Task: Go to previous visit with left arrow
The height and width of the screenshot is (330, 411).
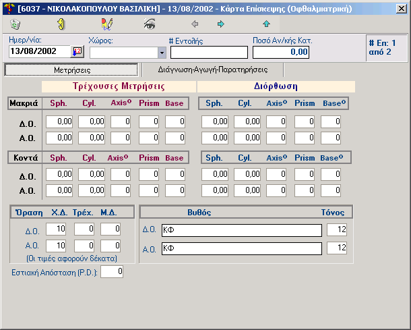Action: [x=195, y=24]
